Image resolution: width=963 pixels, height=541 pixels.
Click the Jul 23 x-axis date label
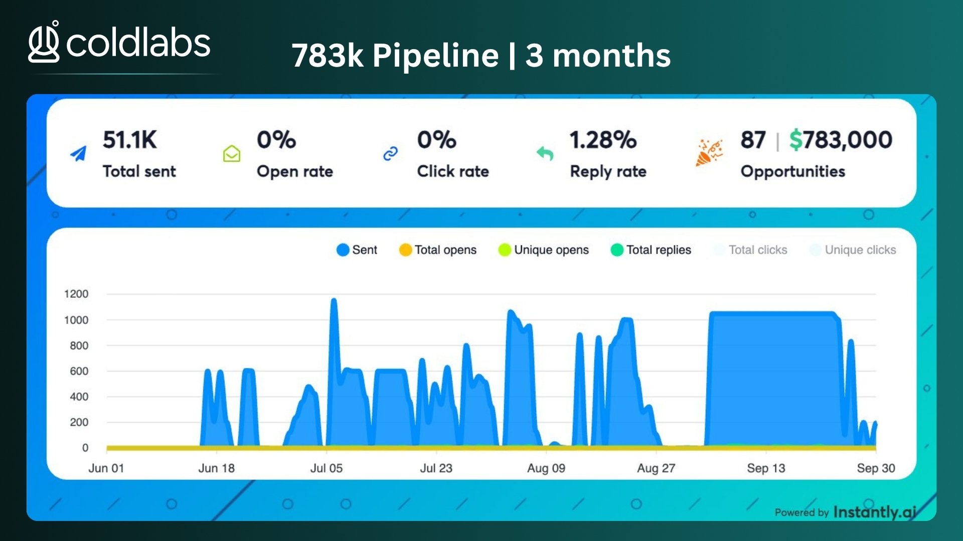pyautogui.click(x=436, y=468)
